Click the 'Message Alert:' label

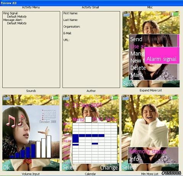click(x=13, y=20)
